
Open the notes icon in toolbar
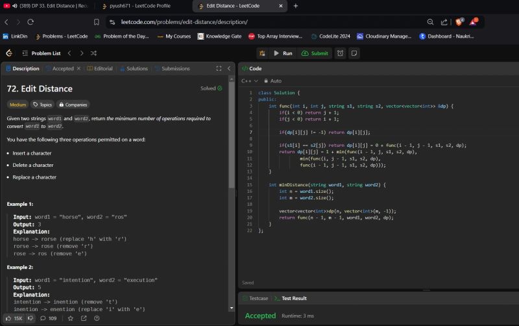tap(354, 53)
